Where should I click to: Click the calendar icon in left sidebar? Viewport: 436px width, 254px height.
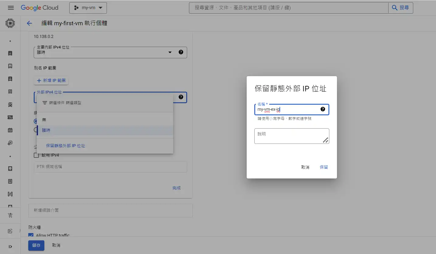pyautogui.click(x=10, y=130)
